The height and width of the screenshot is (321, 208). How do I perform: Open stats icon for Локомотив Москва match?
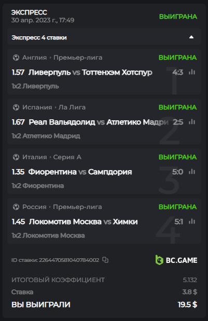pyautogui.click(x=192, y=221)
